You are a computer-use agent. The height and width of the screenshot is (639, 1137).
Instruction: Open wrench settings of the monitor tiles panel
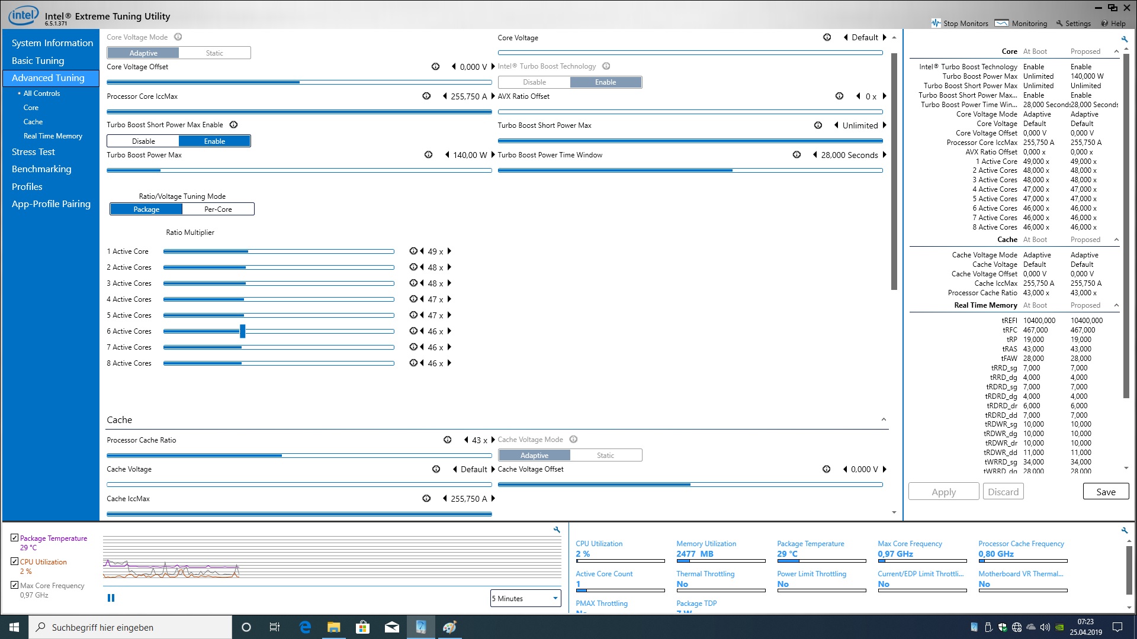1125,530
